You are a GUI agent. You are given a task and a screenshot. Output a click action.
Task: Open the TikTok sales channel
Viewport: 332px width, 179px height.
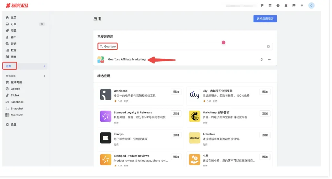pos(15,95)
